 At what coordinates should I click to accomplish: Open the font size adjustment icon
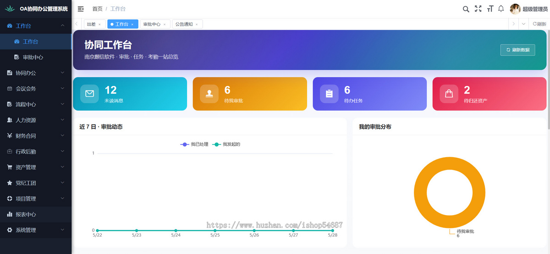pyautogui.click(x=490, y=9)
